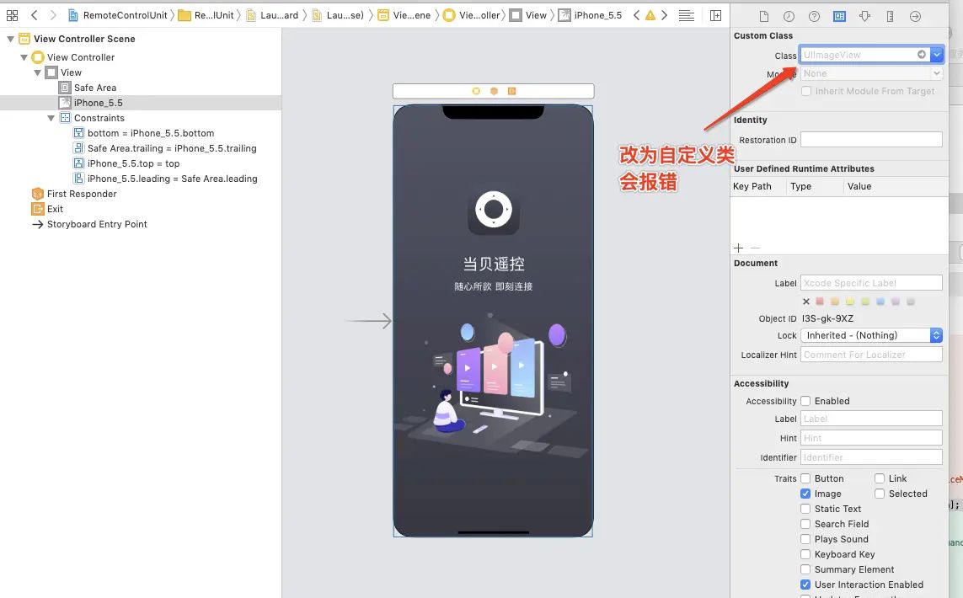Open the Quick Help inspector

point(814,15)
